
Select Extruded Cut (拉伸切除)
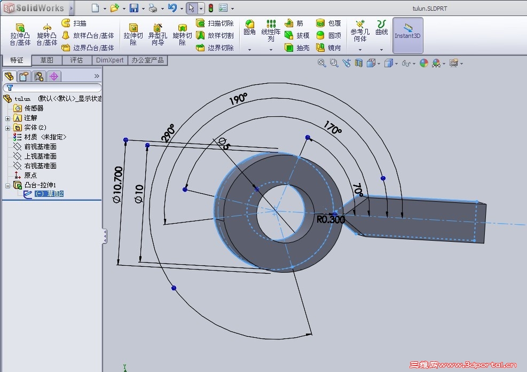(133, 34)
